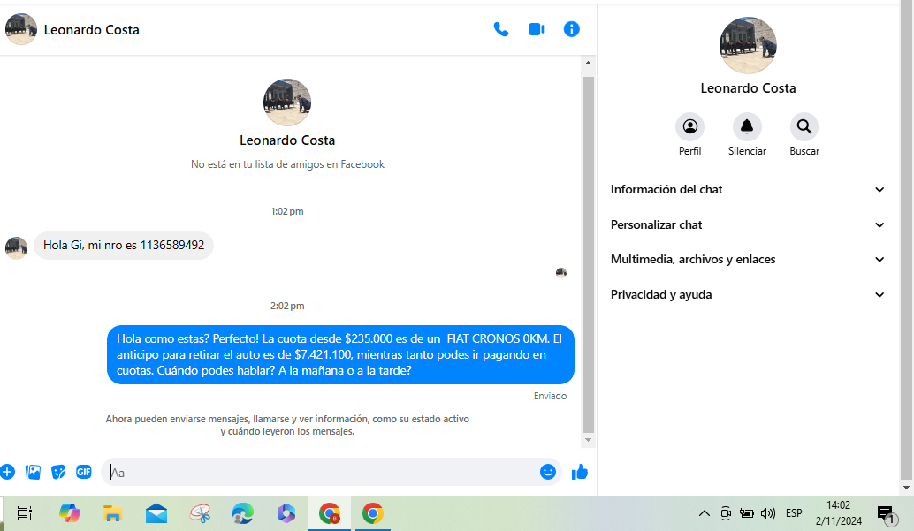Click the '1:02 pm' timestamp
914x531 pixels.
pyautogui.click(x=287, y=211)
